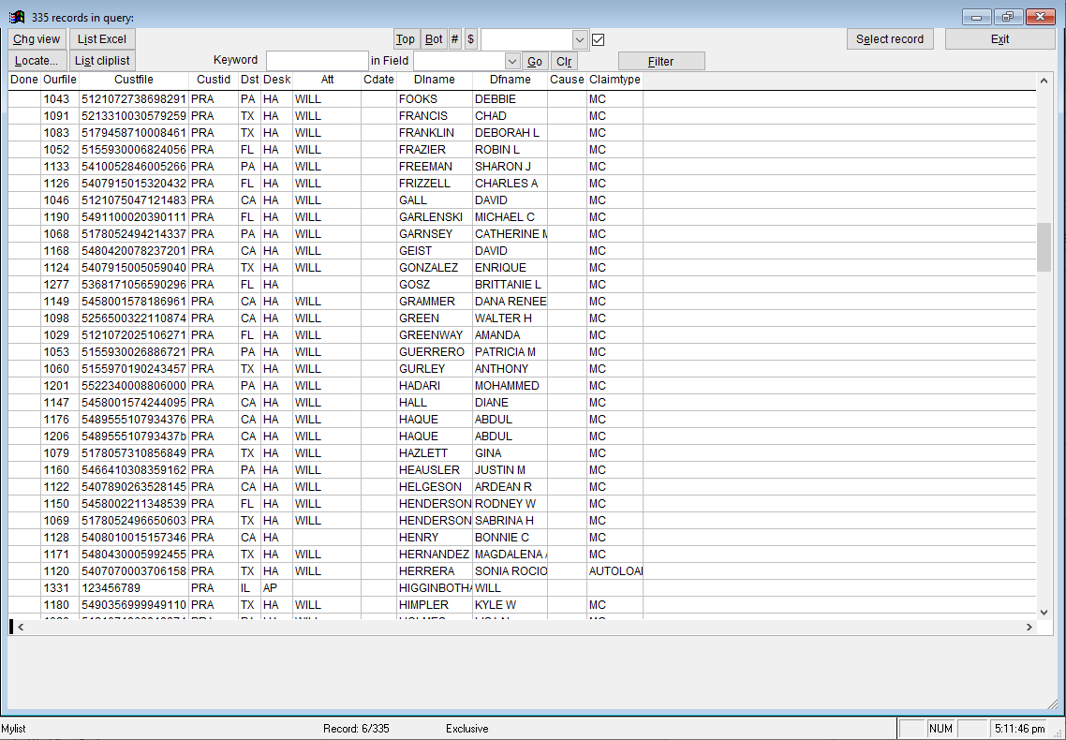The width and height of the screenshot is (1066, 740).
Task: Click the Custfile column header
Action: coord(134,80)
